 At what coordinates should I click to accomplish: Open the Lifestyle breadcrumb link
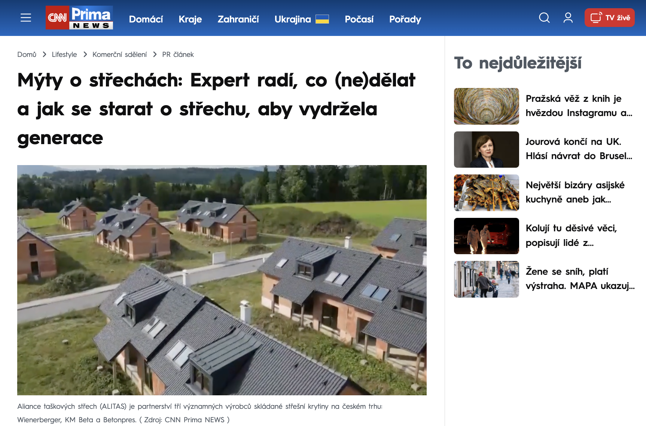click(x=64, y=54)
